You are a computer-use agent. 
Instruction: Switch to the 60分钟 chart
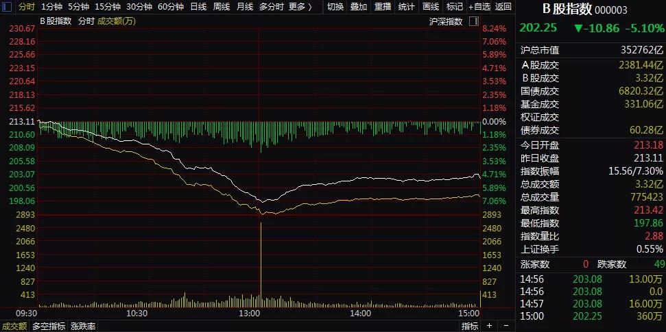tap(171, 7)
